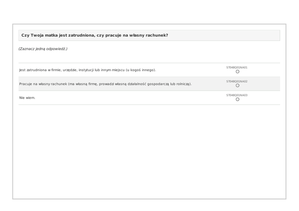
Task: Click the ST048Q01NA03 code label
Action: 237,95
